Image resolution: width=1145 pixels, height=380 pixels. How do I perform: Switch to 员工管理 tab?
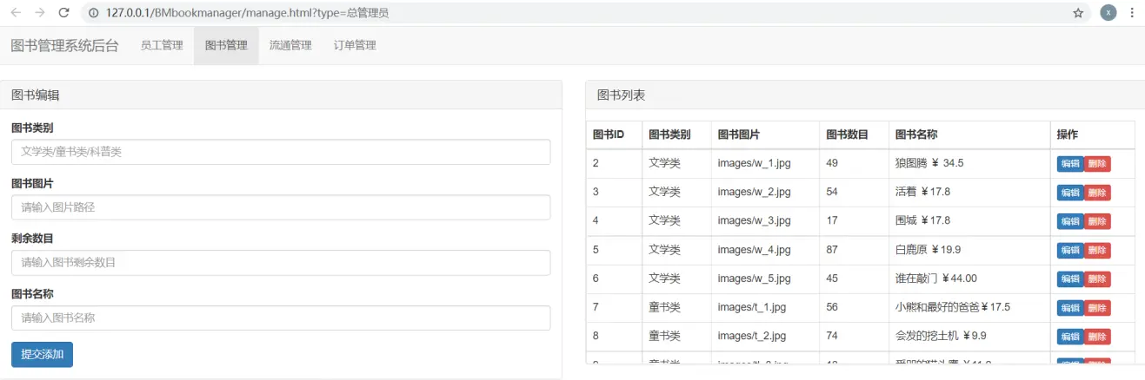click(x=162, y=45)
